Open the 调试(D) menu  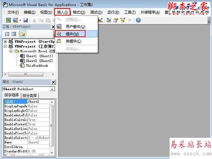pyautogui.click(x=96, y=12)
